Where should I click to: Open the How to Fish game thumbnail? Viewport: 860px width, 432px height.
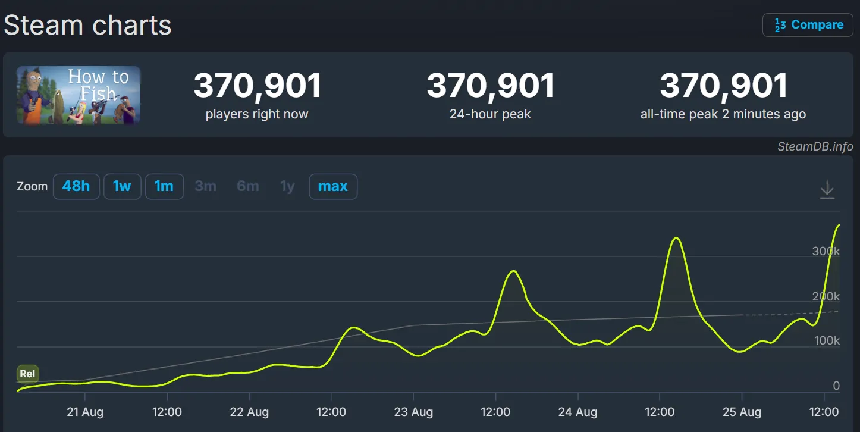coord(79,95)
